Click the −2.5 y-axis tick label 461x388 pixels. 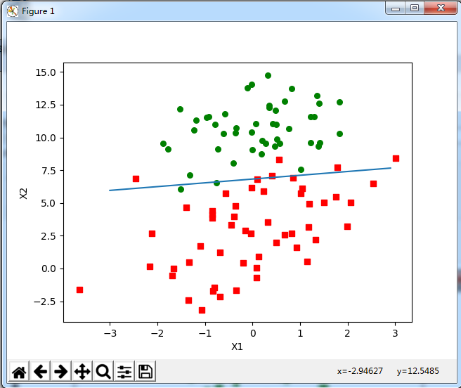point(45,302)
